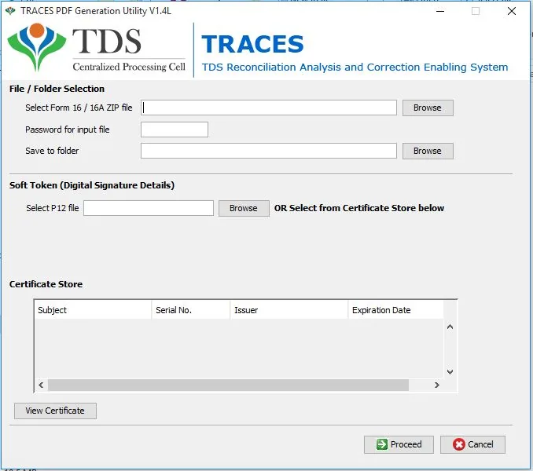
Task: Click the Save to folder text field
Action: pos(269,151)
